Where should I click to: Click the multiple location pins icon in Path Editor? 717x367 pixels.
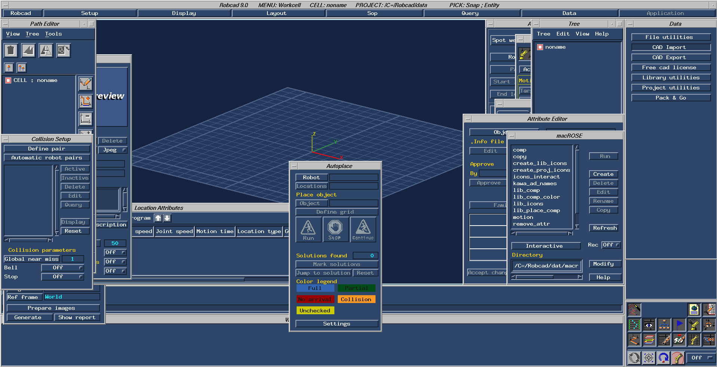point(22,68)
